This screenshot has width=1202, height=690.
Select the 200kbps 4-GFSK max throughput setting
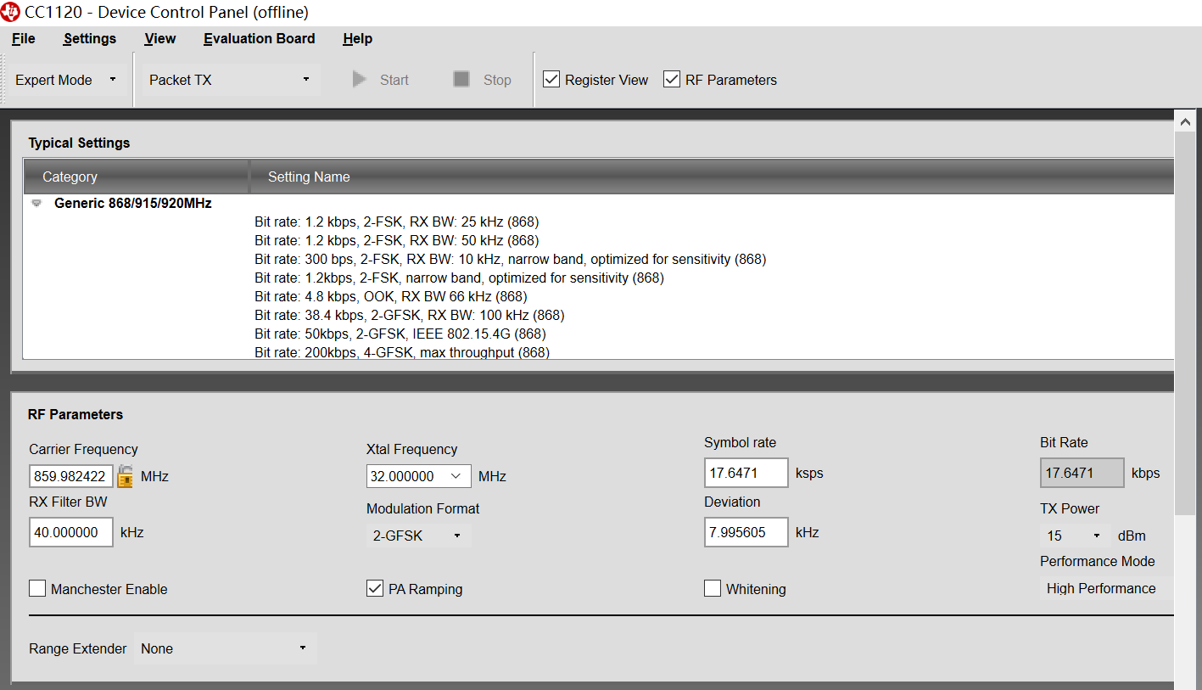pos(402,352)
